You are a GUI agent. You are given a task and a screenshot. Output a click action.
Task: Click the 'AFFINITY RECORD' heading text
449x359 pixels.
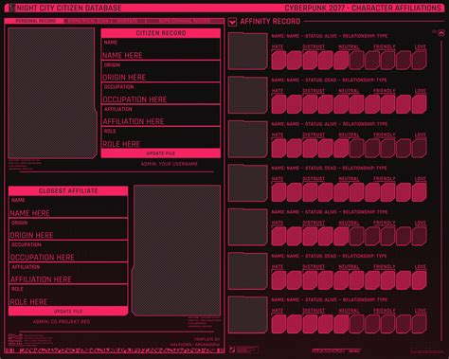click(x=270, y=22)
